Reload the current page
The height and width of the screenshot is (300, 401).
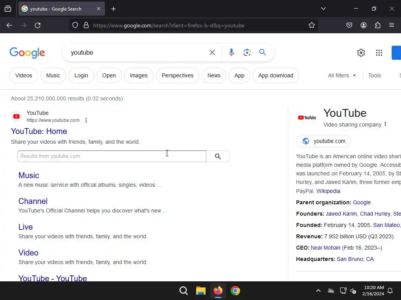[x=38, y=25]
